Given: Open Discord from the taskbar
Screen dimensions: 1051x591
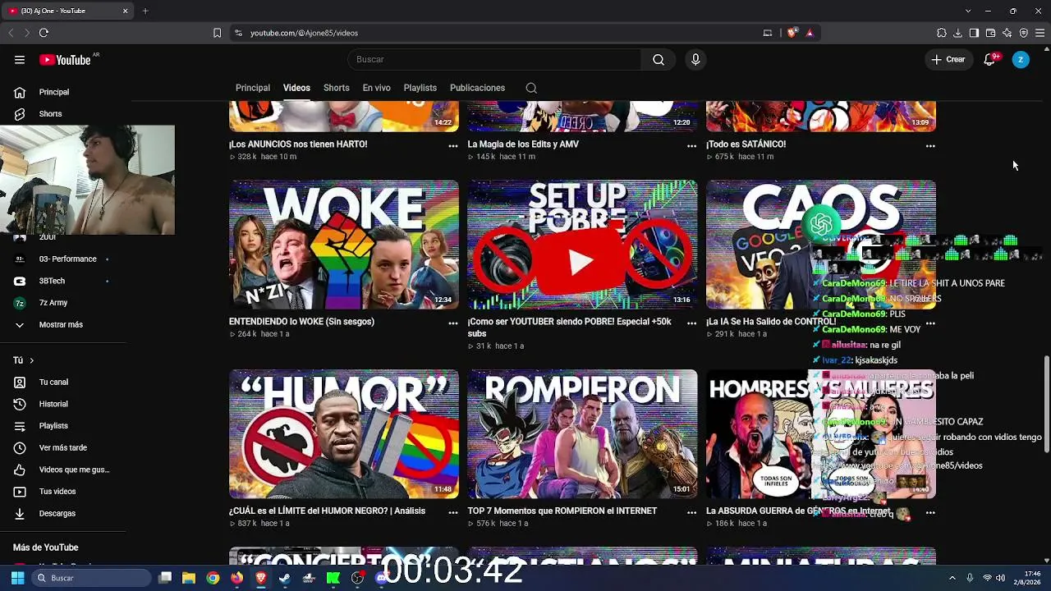Looking at the screenshot, I should [x=381, y=578].
